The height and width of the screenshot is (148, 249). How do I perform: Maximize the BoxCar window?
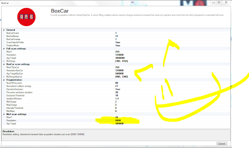pyautogui.click(x=219, y=2)
